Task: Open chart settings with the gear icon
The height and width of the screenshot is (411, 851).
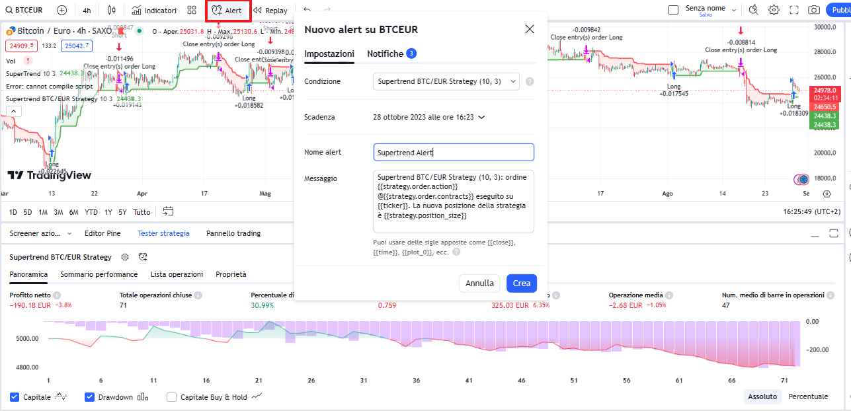Action: click(774, 10)
